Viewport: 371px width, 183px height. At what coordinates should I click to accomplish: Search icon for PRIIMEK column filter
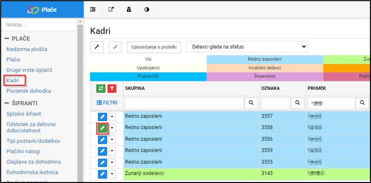point(362,103)
